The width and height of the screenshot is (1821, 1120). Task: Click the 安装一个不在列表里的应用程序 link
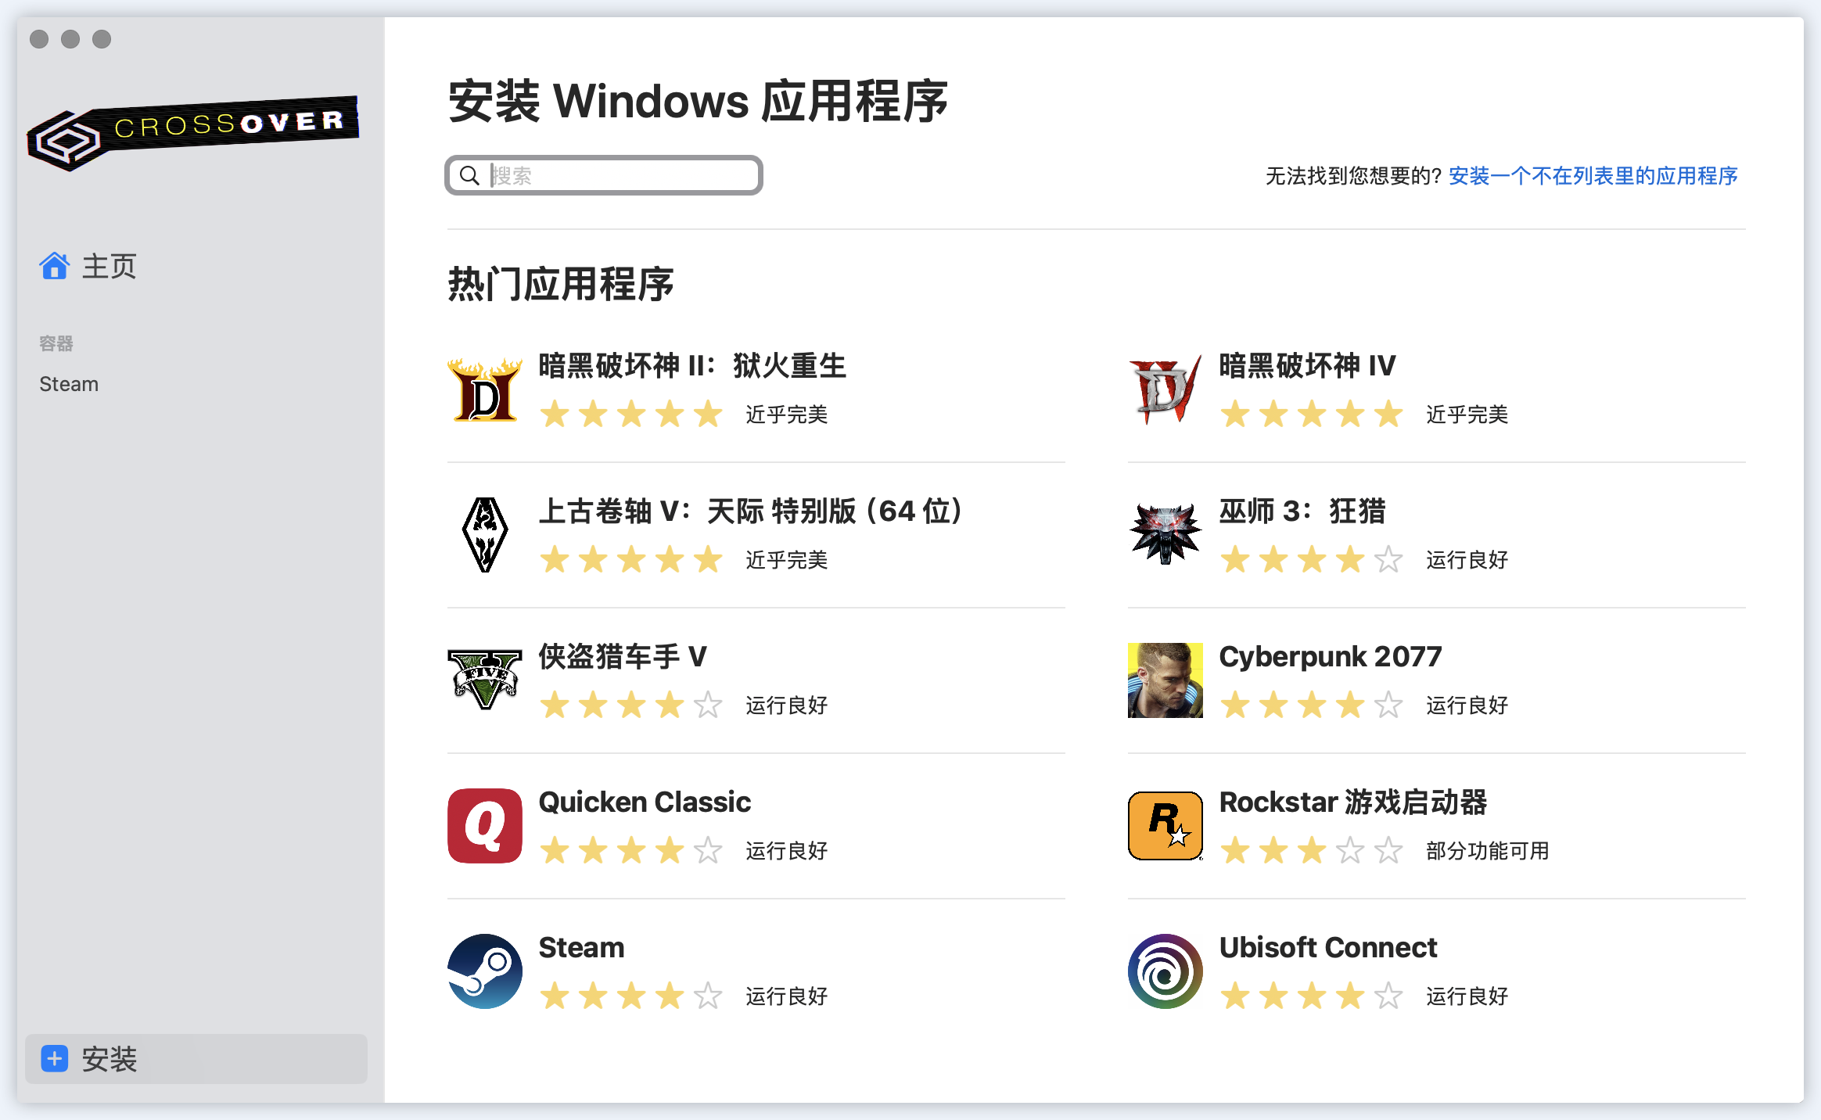(x=1593, y=176)
